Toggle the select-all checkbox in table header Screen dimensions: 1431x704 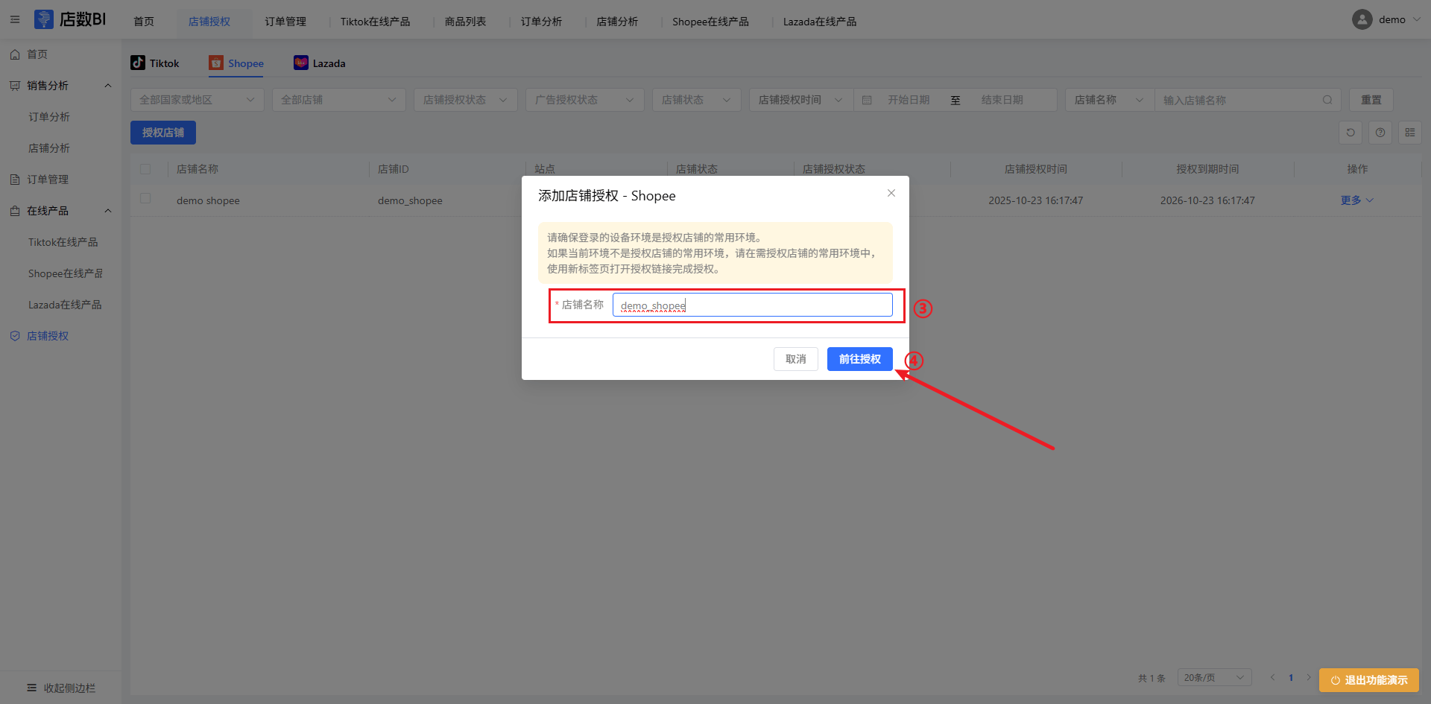(145, 169)
